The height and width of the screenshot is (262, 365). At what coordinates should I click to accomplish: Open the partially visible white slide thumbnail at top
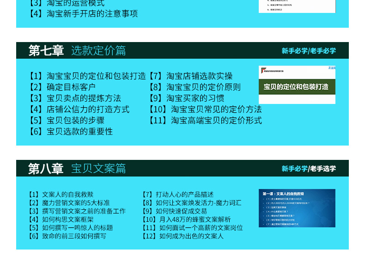pos(297,6)
